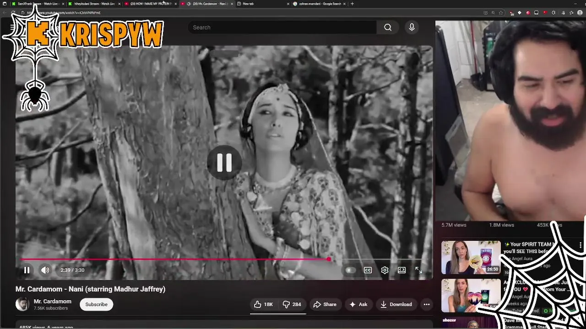
Task: Click the red scrubber handle on the timeline
Action: (329, 259)
